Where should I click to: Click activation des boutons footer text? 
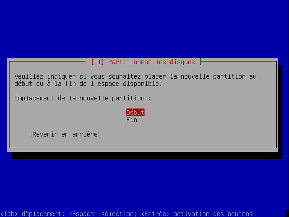[213, 214]
